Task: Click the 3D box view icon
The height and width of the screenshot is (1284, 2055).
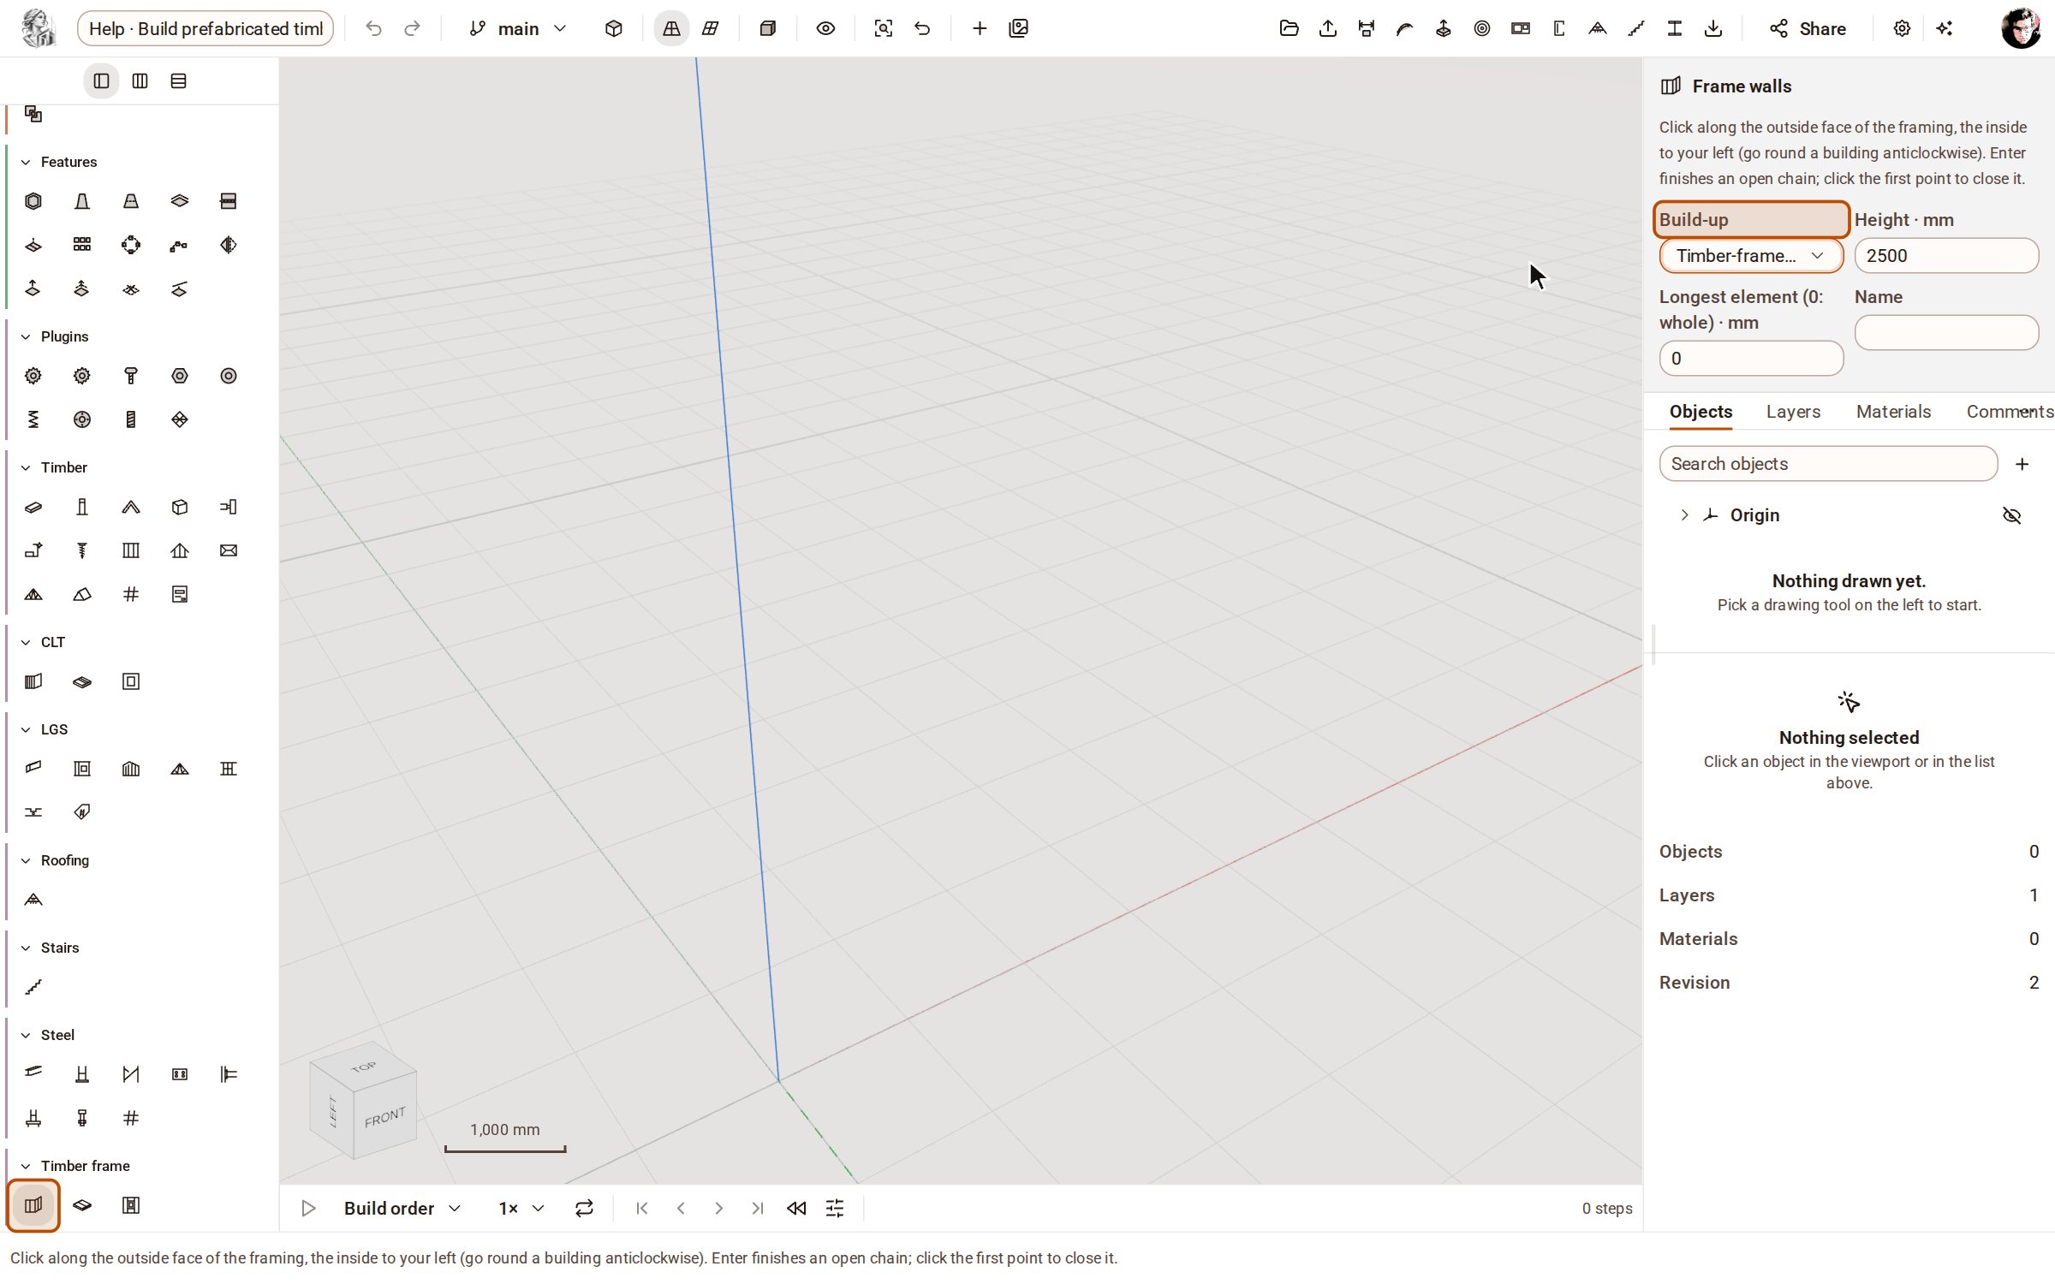Action: point(613,28)
